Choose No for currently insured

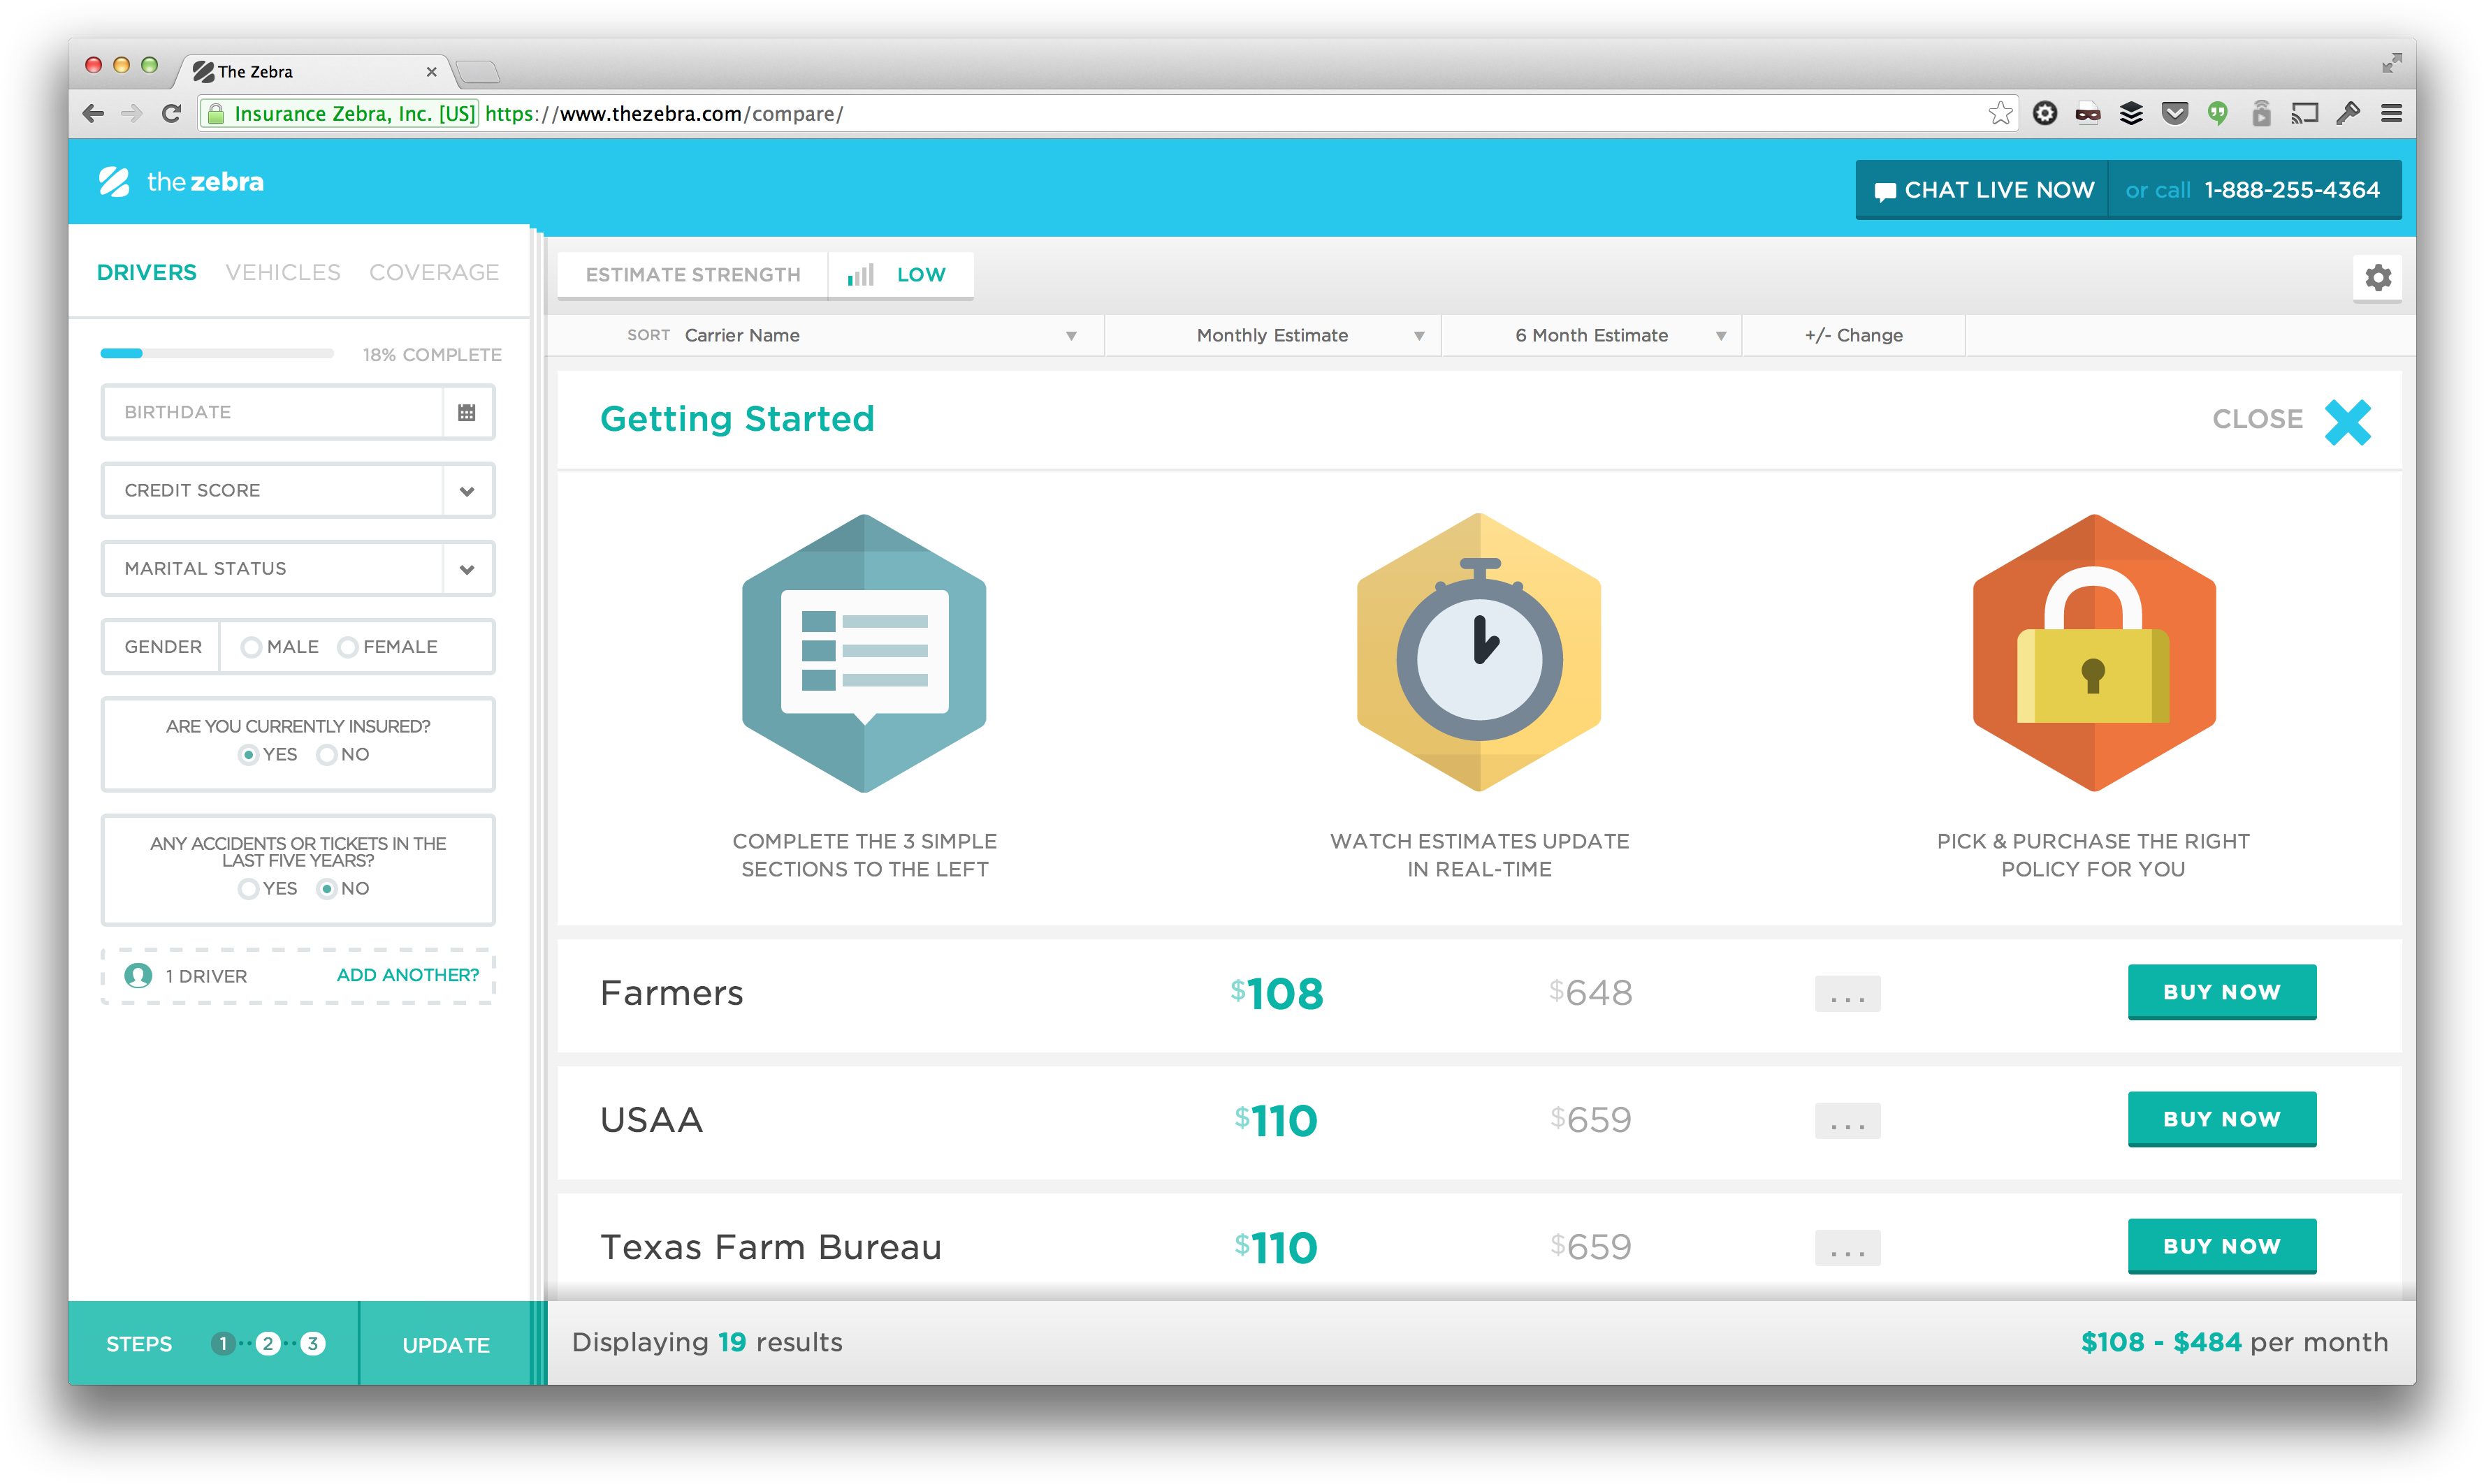point(326,755)
